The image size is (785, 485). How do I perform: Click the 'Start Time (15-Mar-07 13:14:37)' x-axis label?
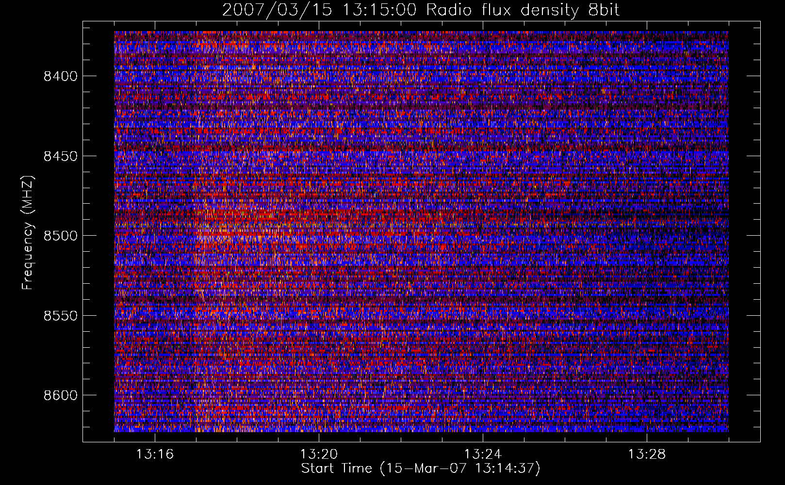(421, 469)
